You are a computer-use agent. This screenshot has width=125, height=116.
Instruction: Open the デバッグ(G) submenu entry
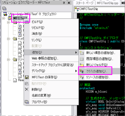point(51,71)
